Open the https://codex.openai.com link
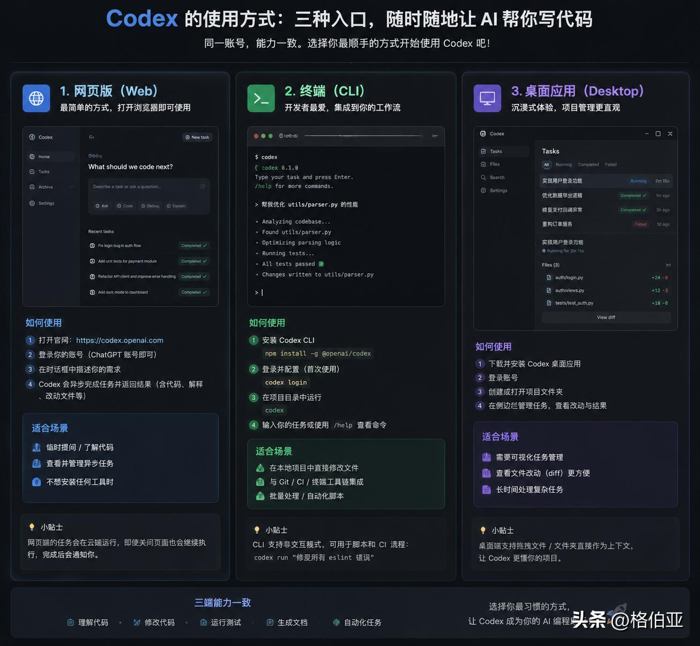Screen dimensions: 700x646 coord(120,340)
